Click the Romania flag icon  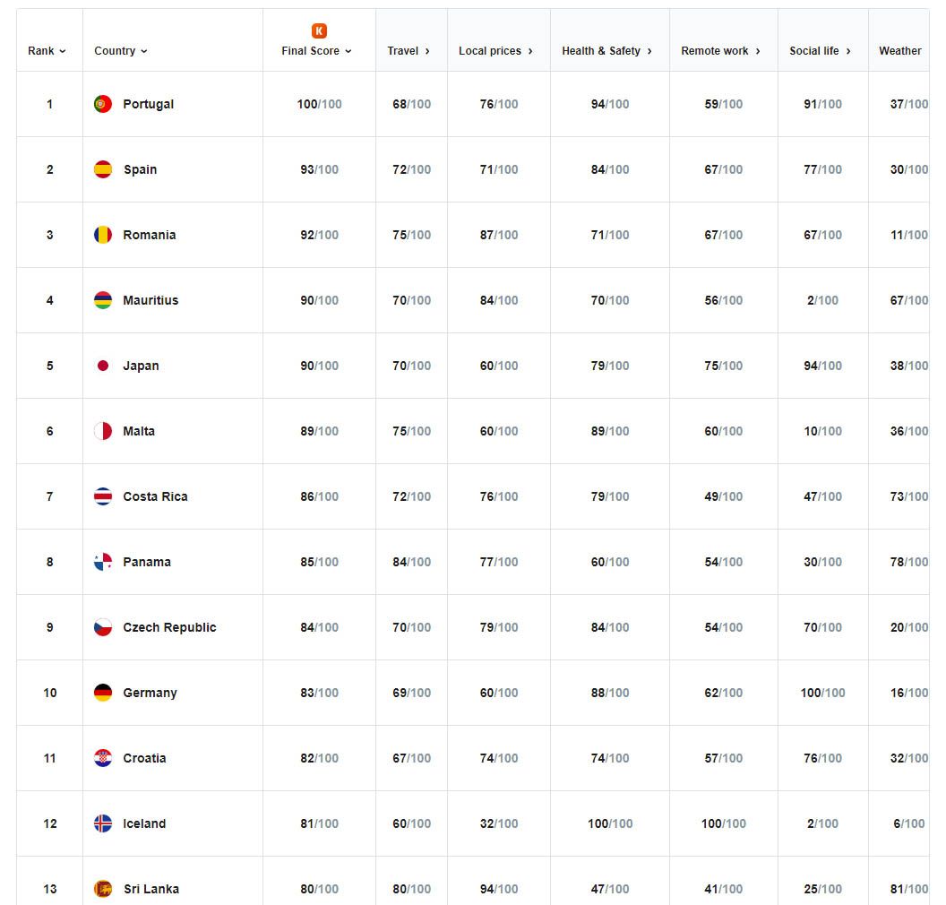pos(103,235)
